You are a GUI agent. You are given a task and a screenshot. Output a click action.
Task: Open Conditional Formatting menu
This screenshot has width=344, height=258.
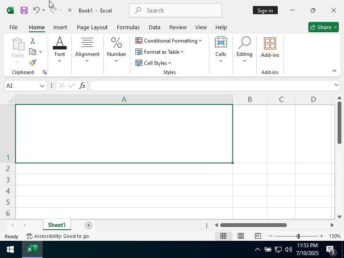168,40
